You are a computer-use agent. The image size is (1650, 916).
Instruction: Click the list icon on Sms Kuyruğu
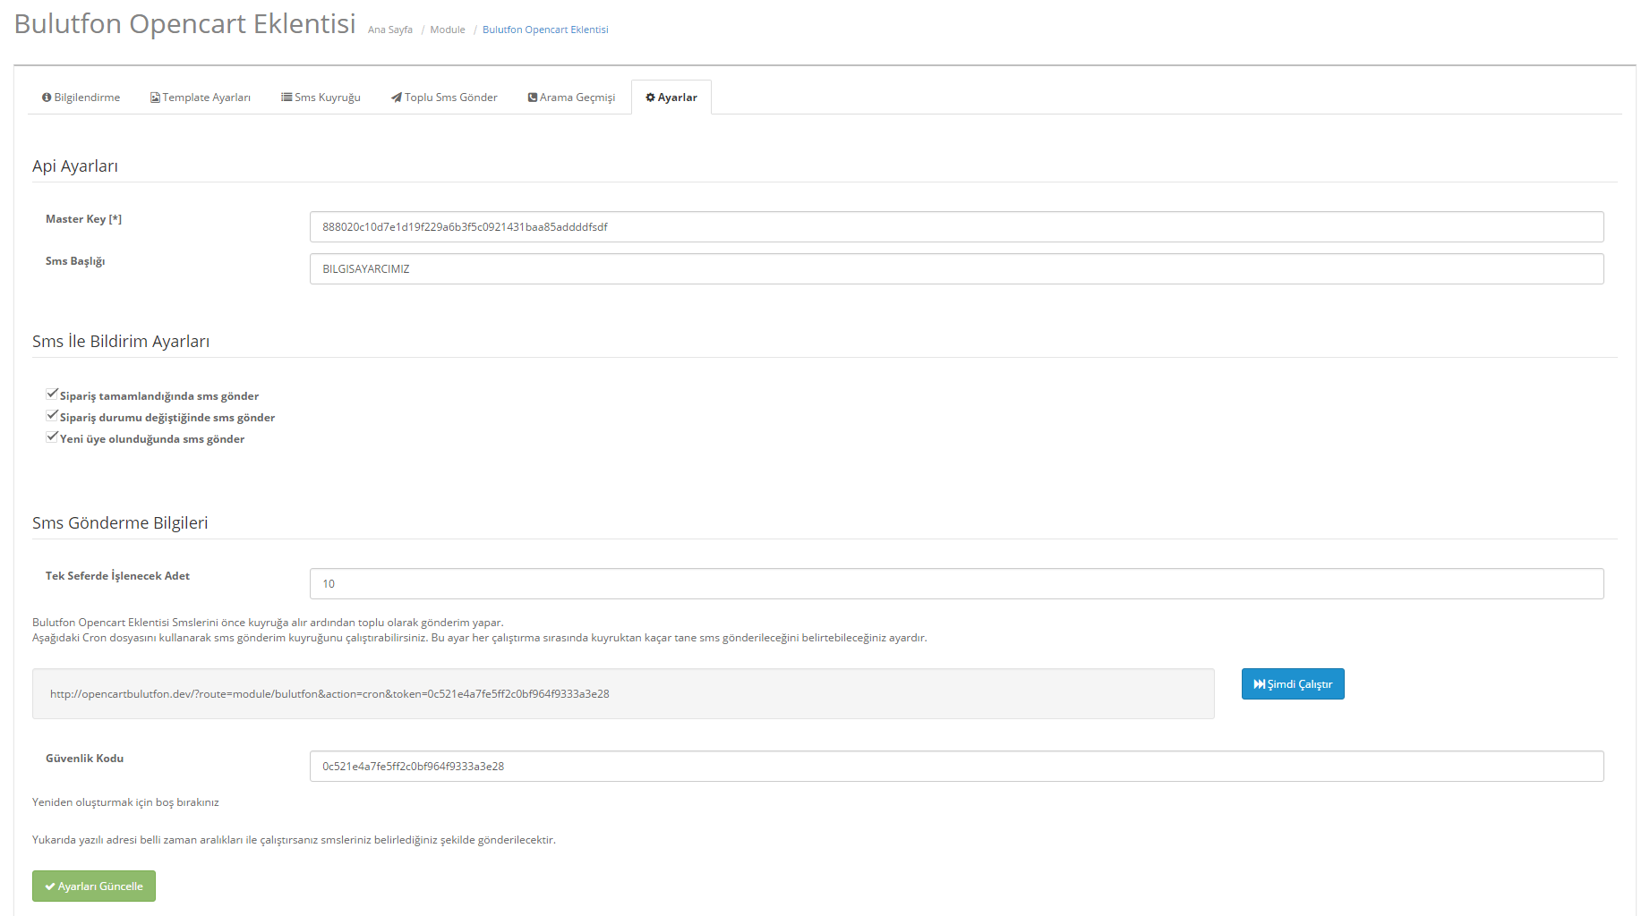coord(286,98)
